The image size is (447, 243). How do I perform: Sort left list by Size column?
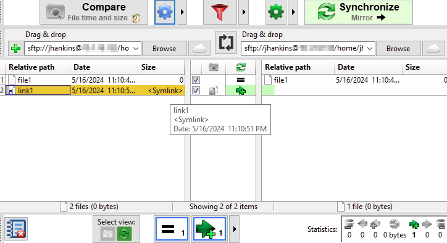(161, 67)
